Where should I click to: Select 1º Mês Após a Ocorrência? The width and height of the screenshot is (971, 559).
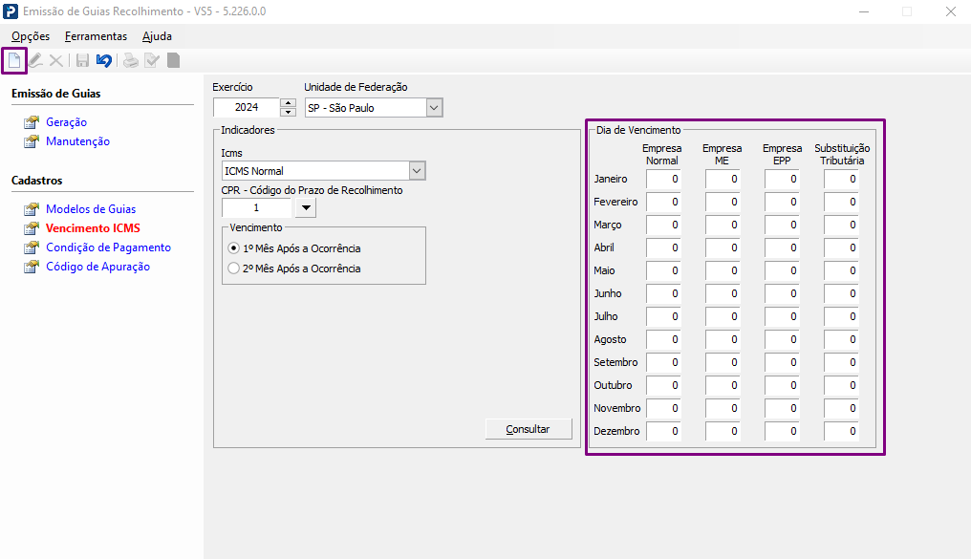tap(294, 248)
